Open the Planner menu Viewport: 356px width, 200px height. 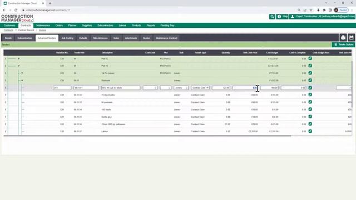click(72, 26)
